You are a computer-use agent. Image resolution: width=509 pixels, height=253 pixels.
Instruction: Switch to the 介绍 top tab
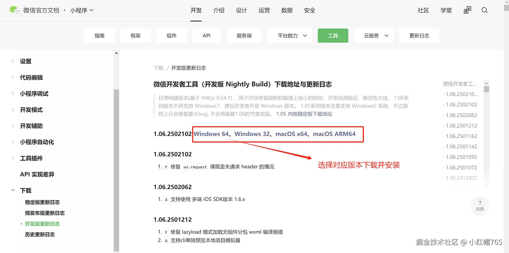(x=219, y=11)
